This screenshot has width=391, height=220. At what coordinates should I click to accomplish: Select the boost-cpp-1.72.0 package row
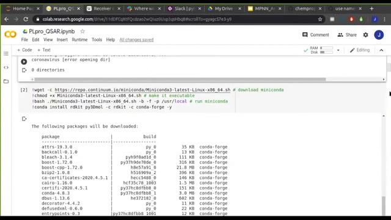(134, 167)
